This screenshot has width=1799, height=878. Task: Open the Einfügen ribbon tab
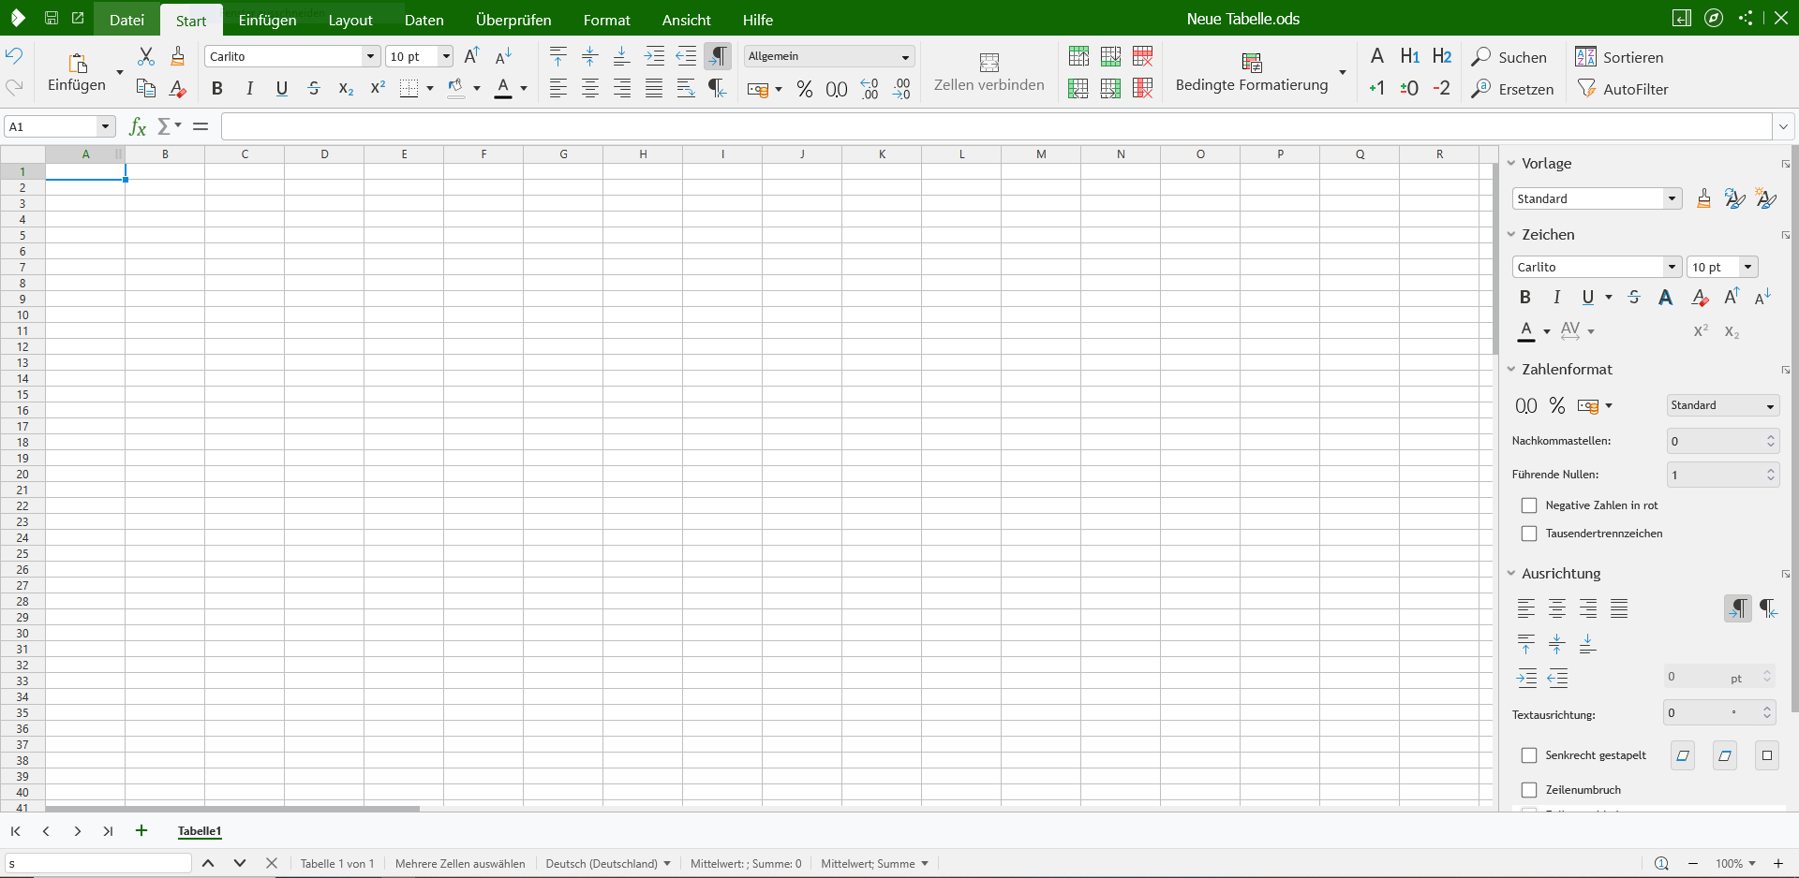click(x=267, y=20)
